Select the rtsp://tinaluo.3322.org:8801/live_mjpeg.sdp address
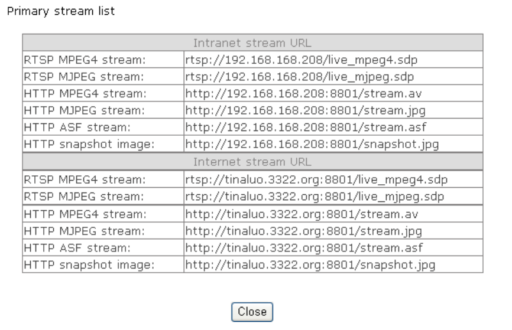 319,194
